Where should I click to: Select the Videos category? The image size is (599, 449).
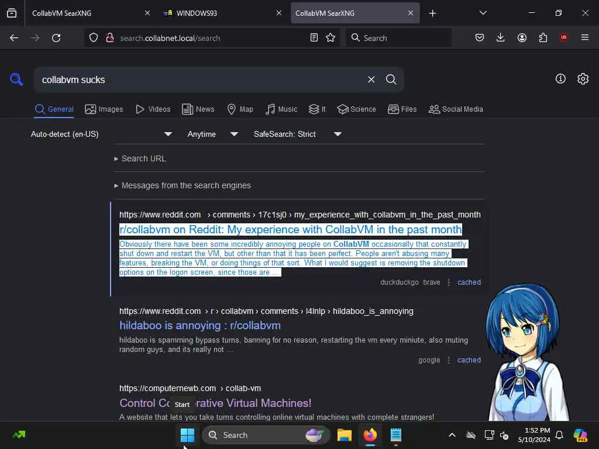click(x=153, y=109)
